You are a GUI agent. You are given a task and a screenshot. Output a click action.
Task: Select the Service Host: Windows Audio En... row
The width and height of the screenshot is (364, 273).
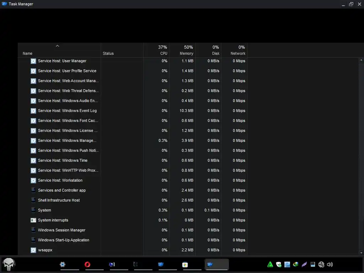coord(133,101)
